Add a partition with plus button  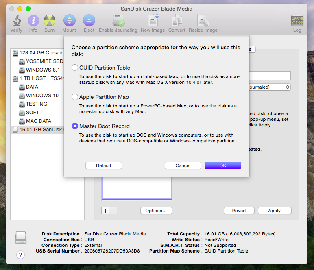pos(105,211)
